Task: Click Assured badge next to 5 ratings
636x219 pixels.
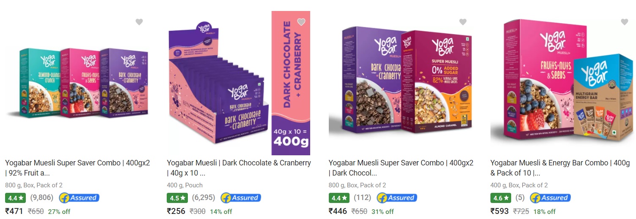Action: pyautogui.click(x=550, y=197)
